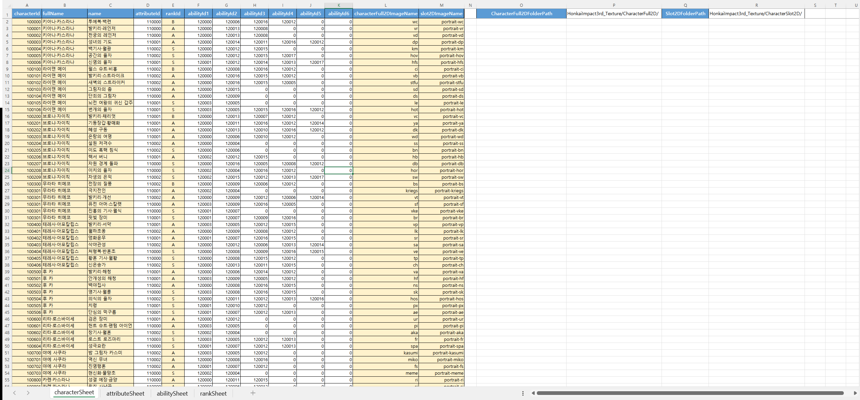Select the characterSheet tab
Screen dimensions: 860x400
74,392
